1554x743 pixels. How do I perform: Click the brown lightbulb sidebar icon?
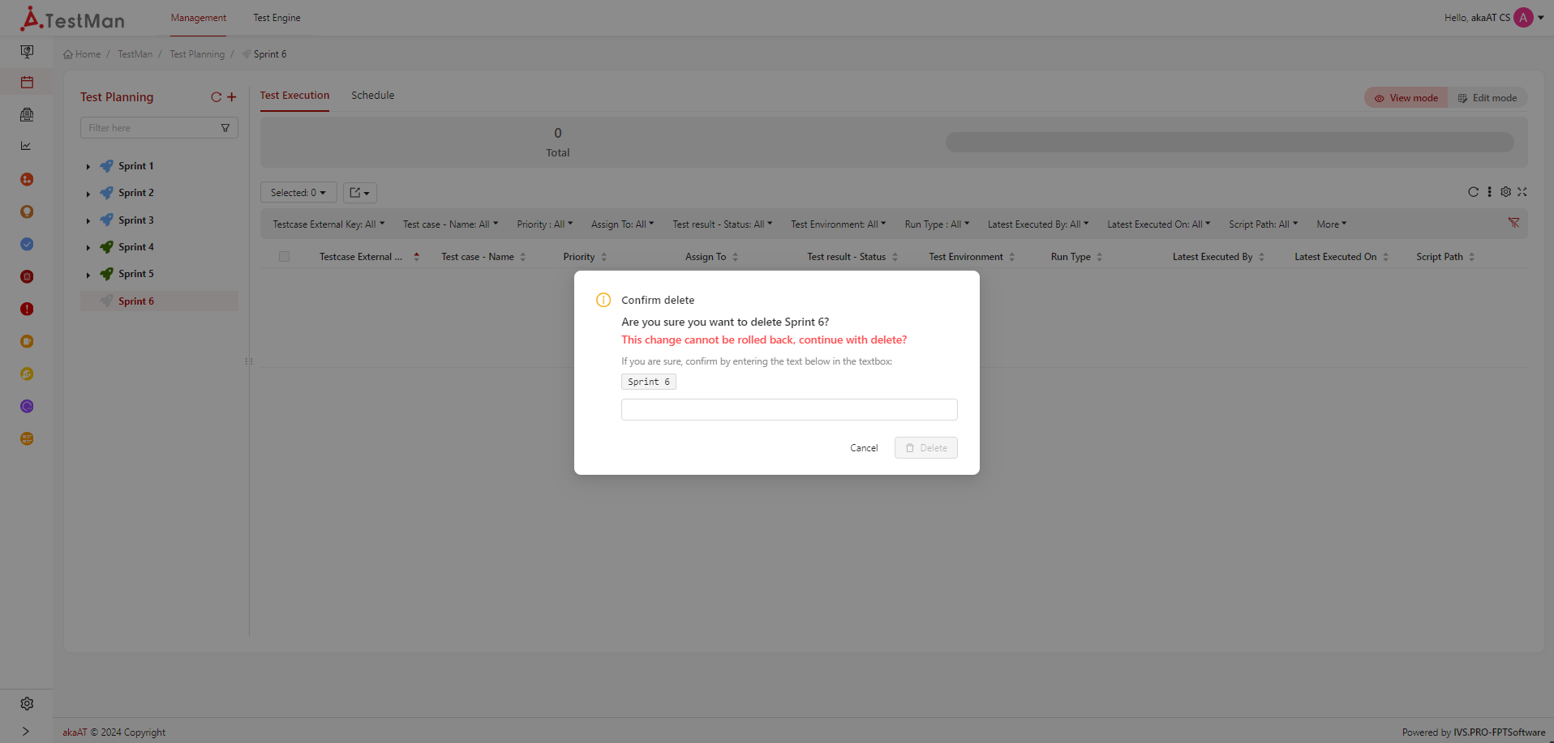27,211
